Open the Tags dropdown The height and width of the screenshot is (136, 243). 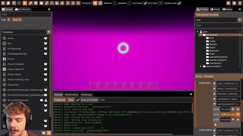click(x=9, y=20)
